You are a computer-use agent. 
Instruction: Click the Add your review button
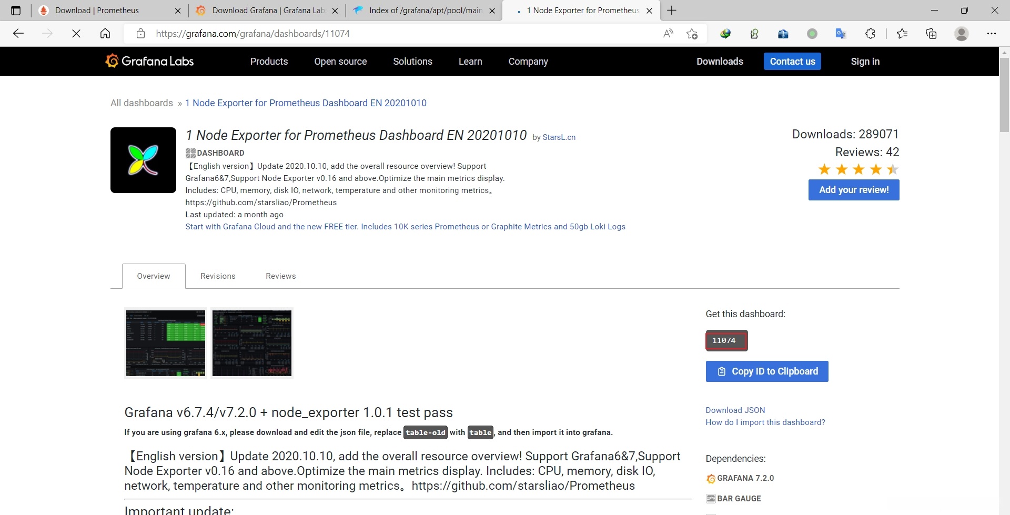pyautogui.click(x=854, y=190)
